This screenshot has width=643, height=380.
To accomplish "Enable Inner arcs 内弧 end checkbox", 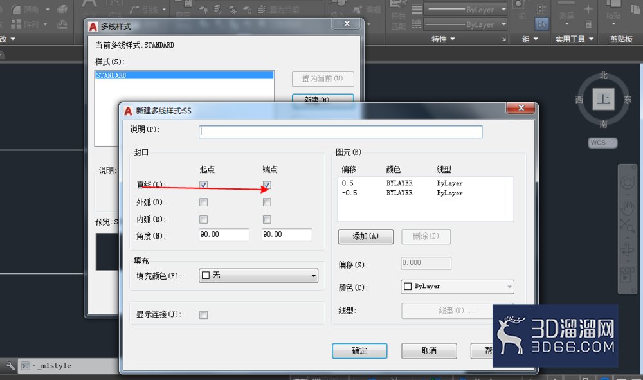I will coord(267,219).
